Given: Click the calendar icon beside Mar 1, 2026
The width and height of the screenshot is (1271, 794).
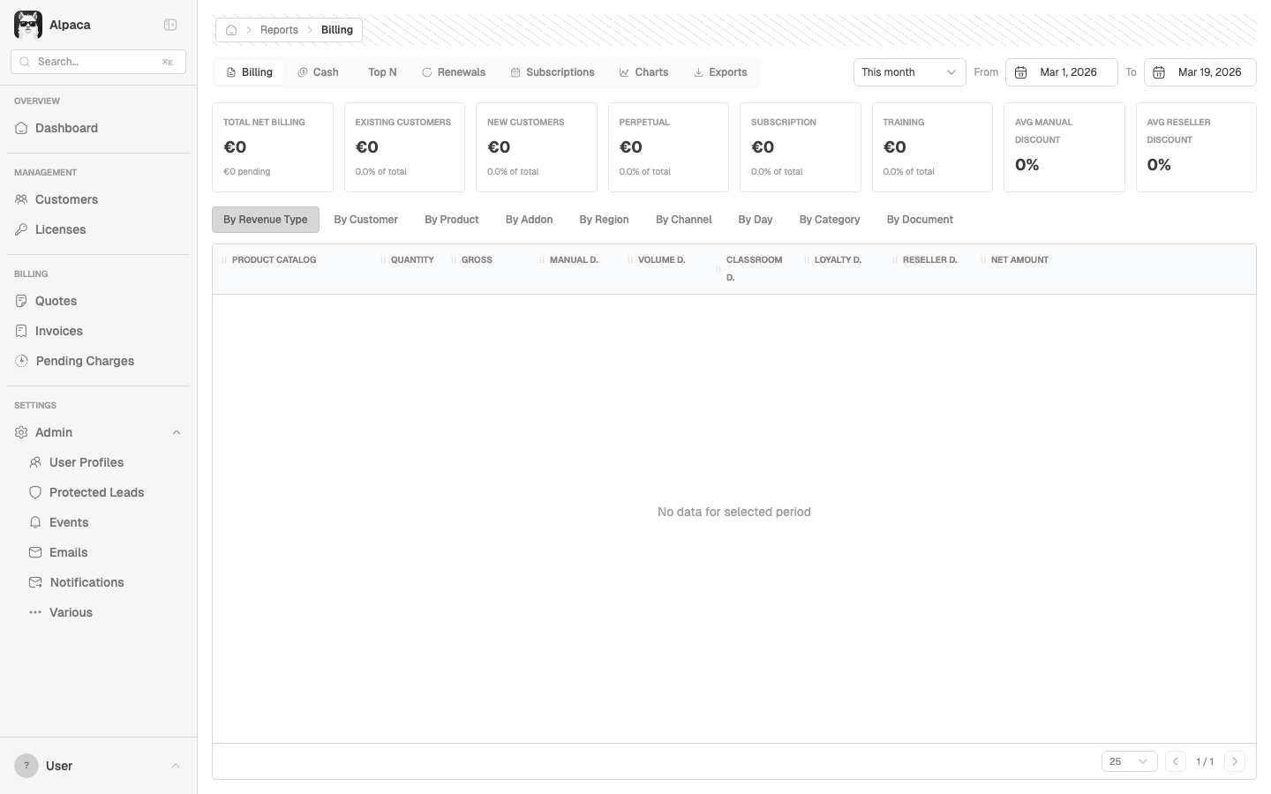Looking at the screenshot, I should (x=1021, y=72).
